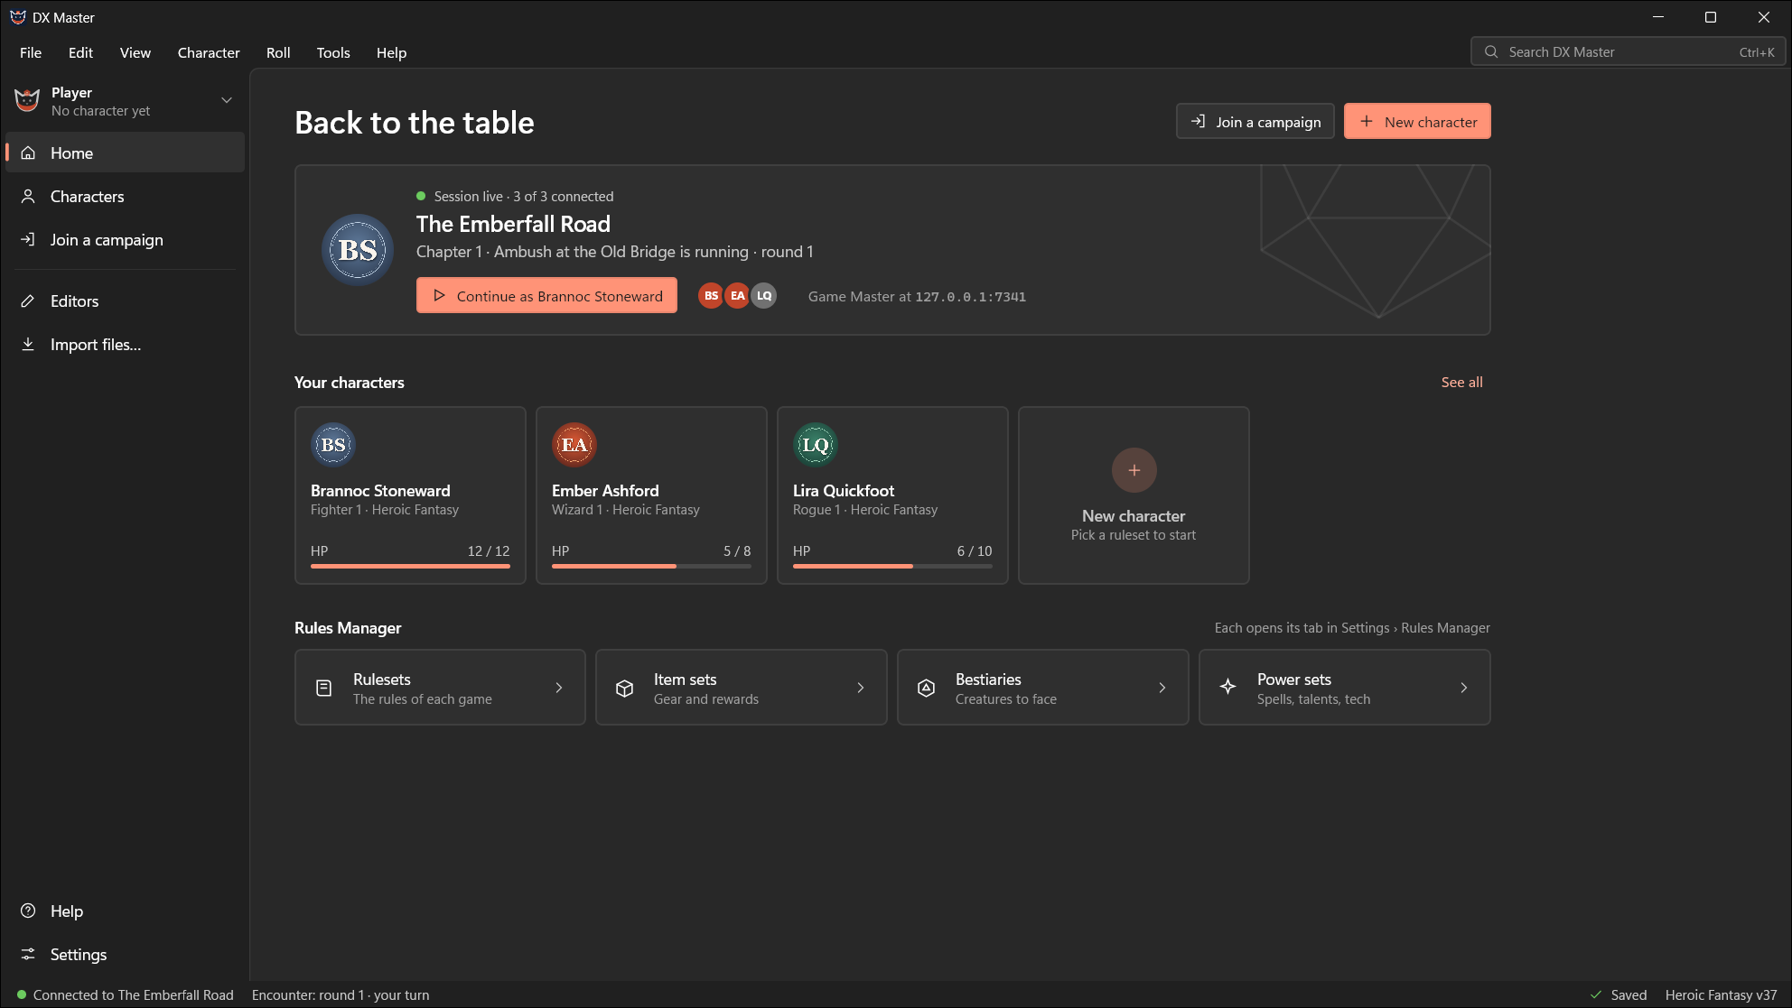Click the Player avatar icon in sidebar
Screen dimensions: 1792x1008
point(27,100)
